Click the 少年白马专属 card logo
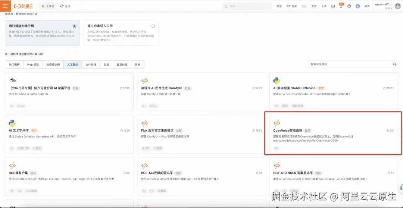The width and height of the screenshot is (403, 208). [x=13, y=81]
